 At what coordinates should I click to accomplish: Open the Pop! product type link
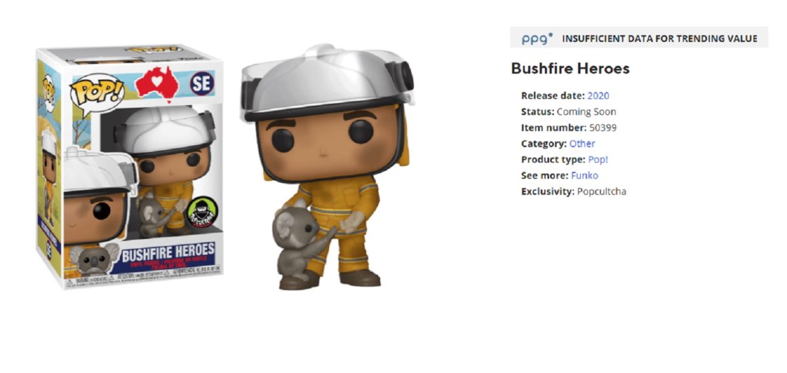pyautogui.click(x=598, y=159)
